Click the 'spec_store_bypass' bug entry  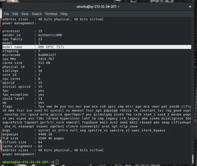click(149, 130)
